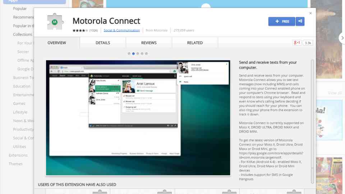The height and width of the screenshot is (194, 345).
Task: Select the second screenshot carousel dot
Action: [133, 54]
